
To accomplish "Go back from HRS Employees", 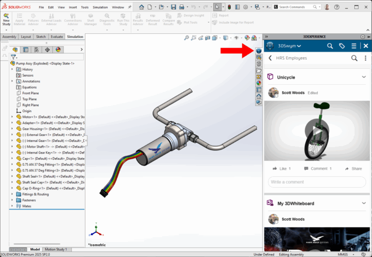I will click(x=270, y=58).
